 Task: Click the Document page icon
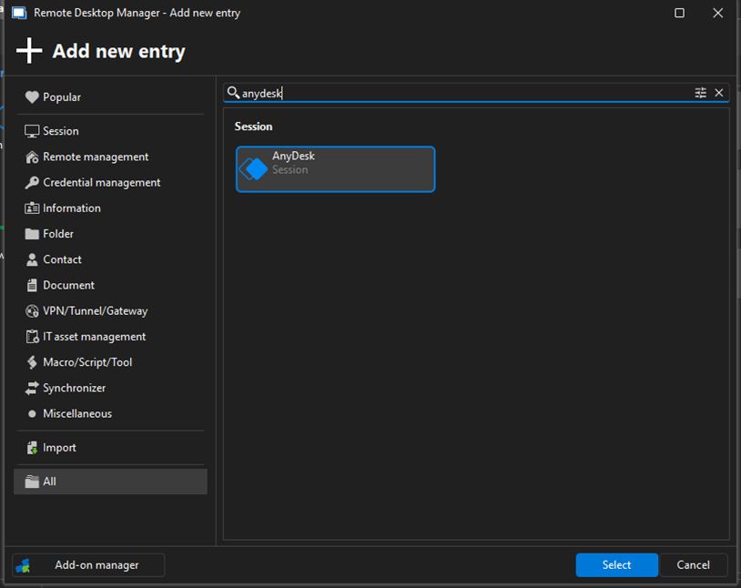coord(32,285)
